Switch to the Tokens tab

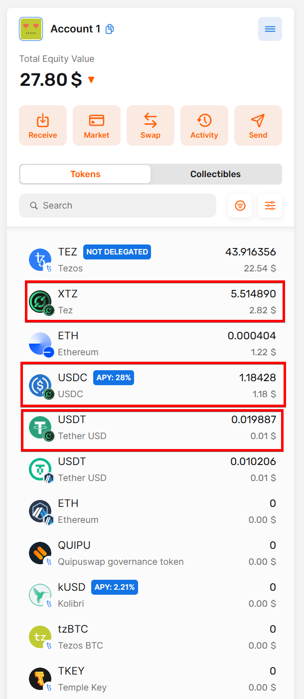tap(85, 174)
